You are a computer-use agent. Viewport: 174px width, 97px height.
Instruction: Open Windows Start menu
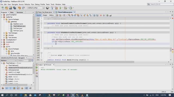2,95
